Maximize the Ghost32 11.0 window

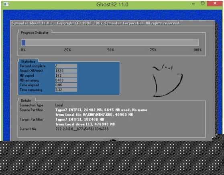[x=202, y=4]
